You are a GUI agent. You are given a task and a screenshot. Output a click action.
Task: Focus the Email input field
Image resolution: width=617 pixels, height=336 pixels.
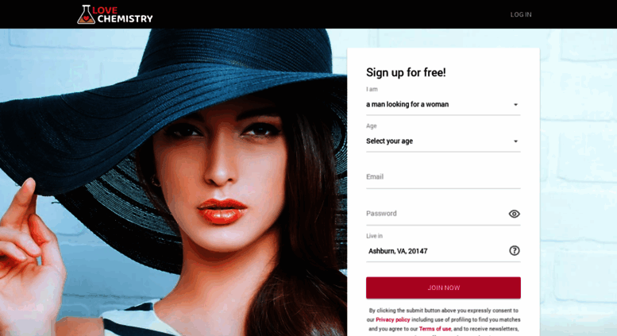[443, 177]
